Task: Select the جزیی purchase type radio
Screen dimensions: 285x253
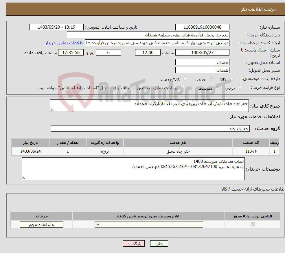Action: coord(241,87)
